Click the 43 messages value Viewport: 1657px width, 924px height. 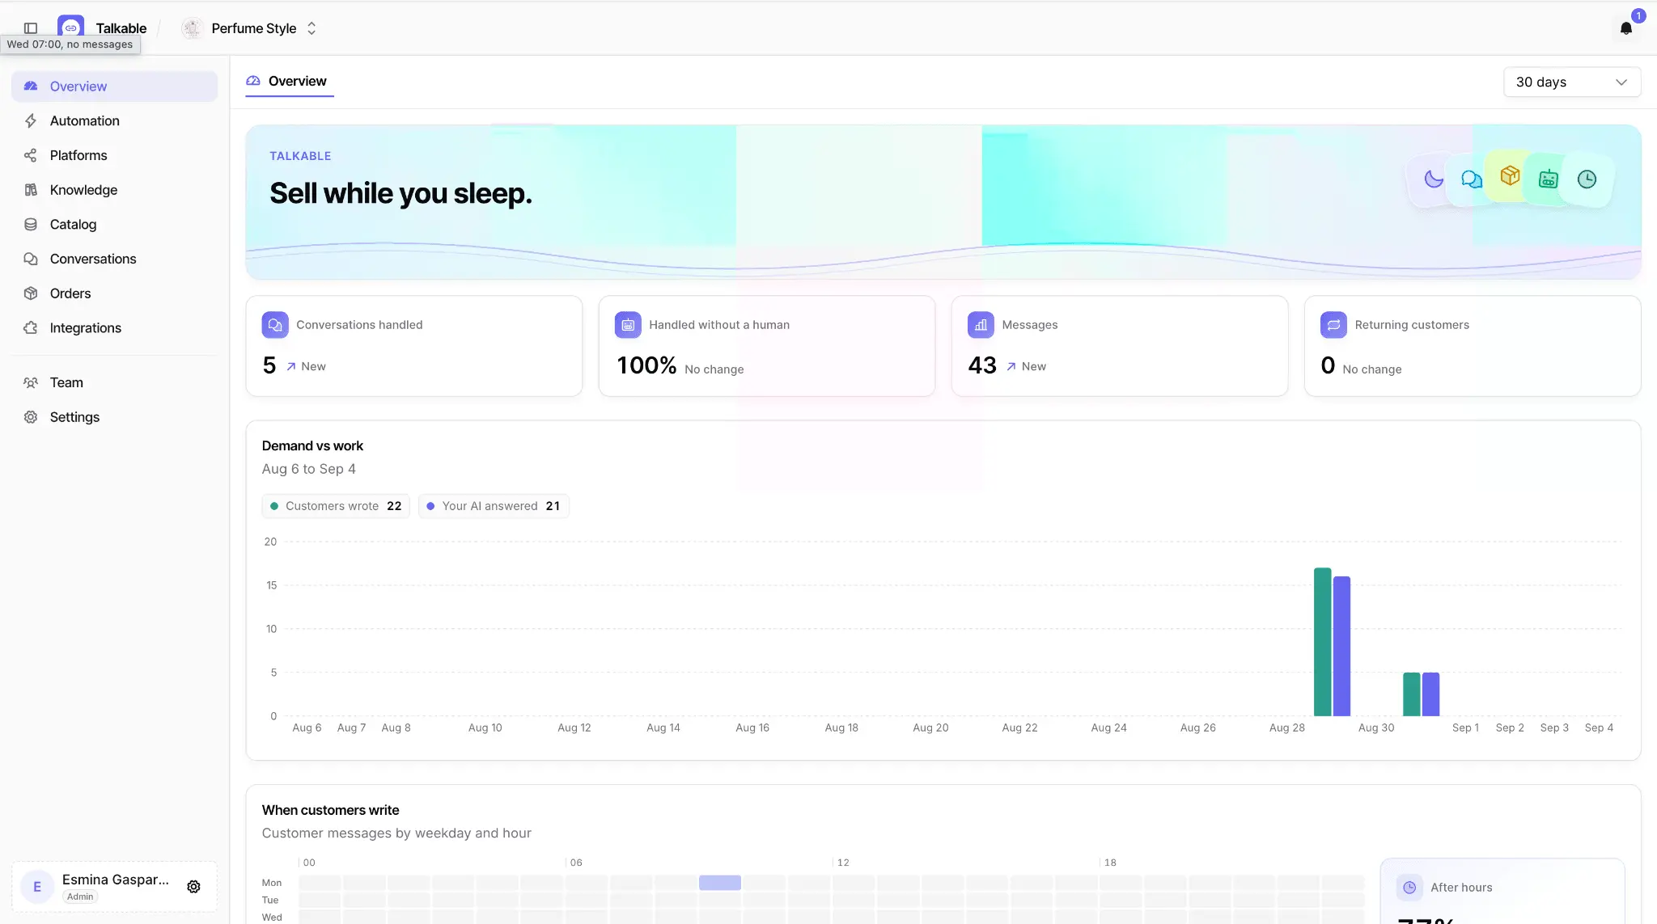[982, 365]
